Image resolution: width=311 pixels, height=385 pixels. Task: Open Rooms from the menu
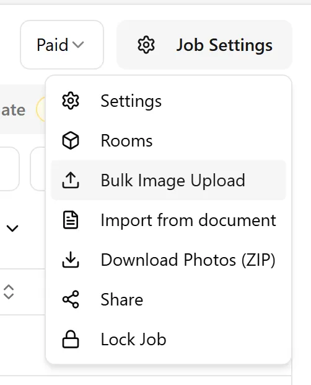click(x=169, y=140)
